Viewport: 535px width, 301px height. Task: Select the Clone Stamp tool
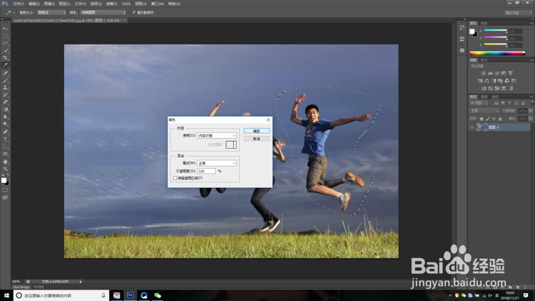[5, 88]
